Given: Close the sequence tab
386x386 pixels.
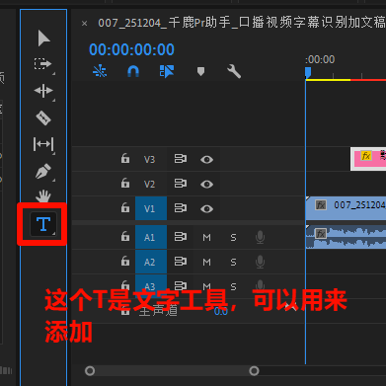Looking at the screenshot, I should [x=85, y=24].
